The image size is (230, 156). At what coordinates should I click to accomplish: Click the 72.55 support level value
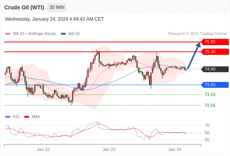210,105
